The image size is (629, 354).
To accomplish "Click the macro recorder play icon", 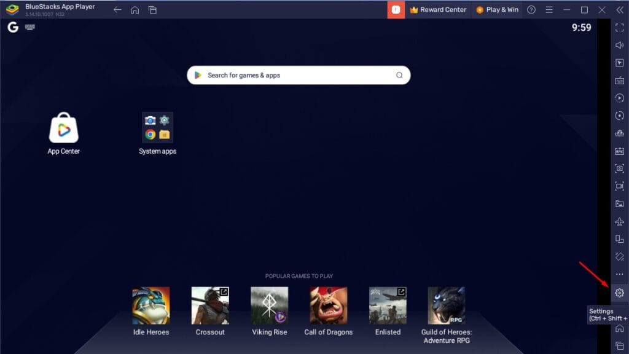I will 619,98.
